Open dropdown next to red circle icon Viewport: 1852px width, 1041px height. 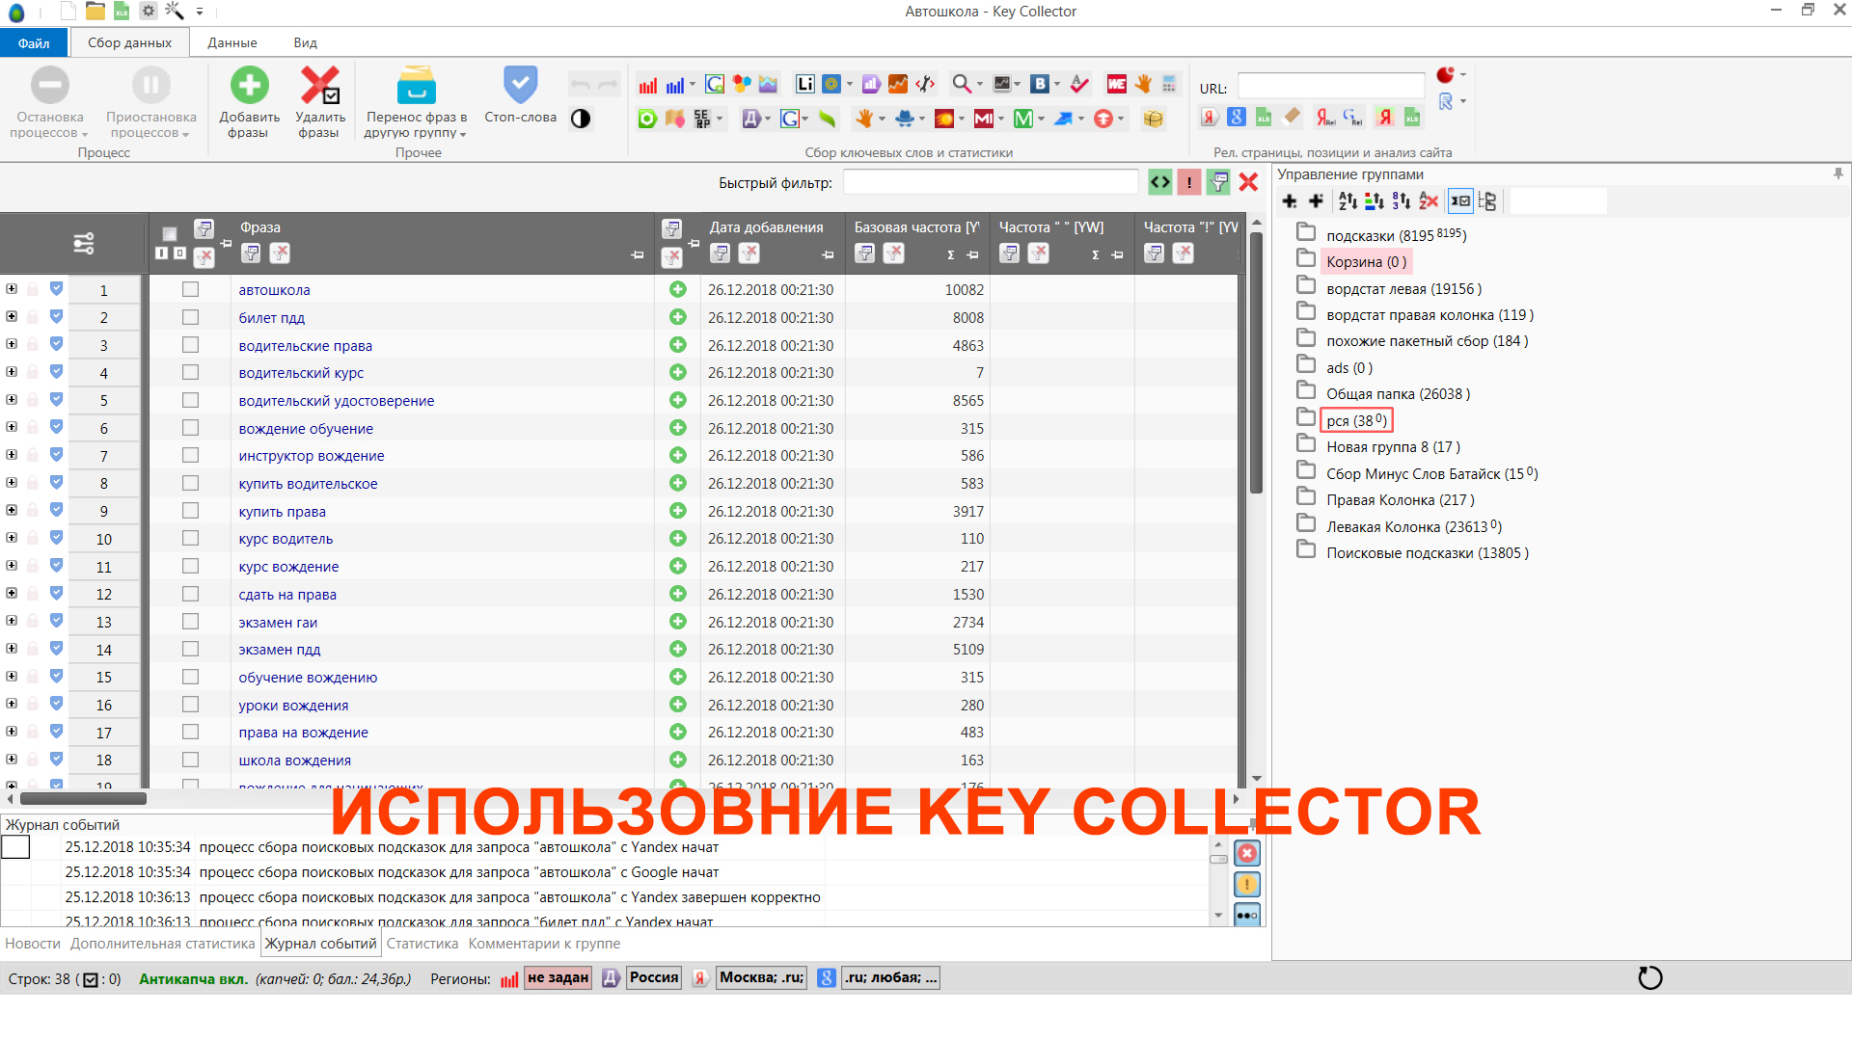pos(1463,74)
